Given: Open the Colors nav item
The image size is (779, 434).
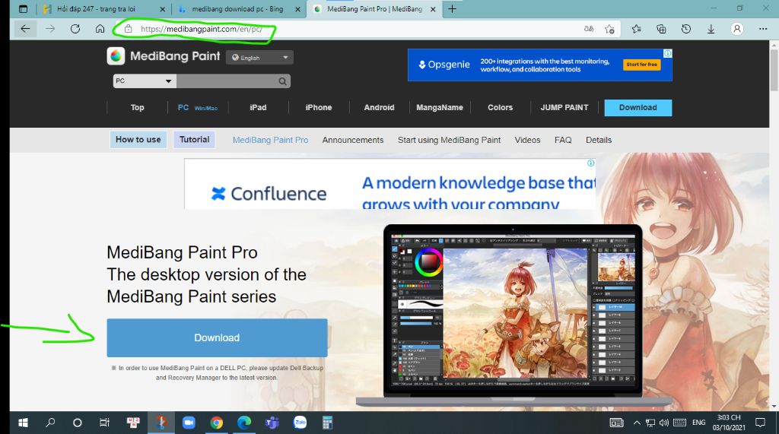Looking at the screenshot, I should pos(500,107).
